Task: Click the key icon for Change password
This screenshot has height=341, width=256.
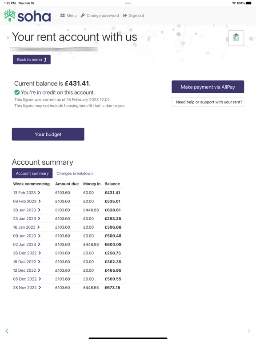Action: click(83, 16)
